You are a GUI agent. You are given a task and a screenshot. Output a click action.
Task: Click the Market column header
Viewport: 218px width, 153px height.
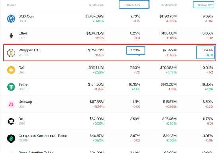[11, 5]
